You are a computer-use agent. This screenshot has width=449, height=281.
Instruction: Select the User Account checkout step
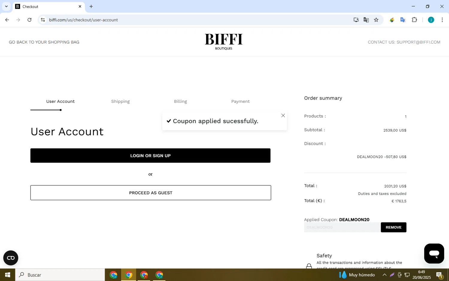60,102
